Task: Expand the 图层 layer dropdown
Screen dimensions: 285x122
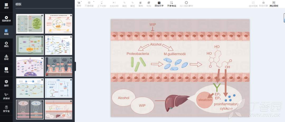Action: (x=79, y=4)
